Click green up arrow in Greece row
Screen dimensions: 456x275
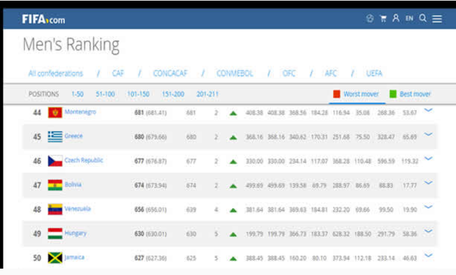(233, 137)
